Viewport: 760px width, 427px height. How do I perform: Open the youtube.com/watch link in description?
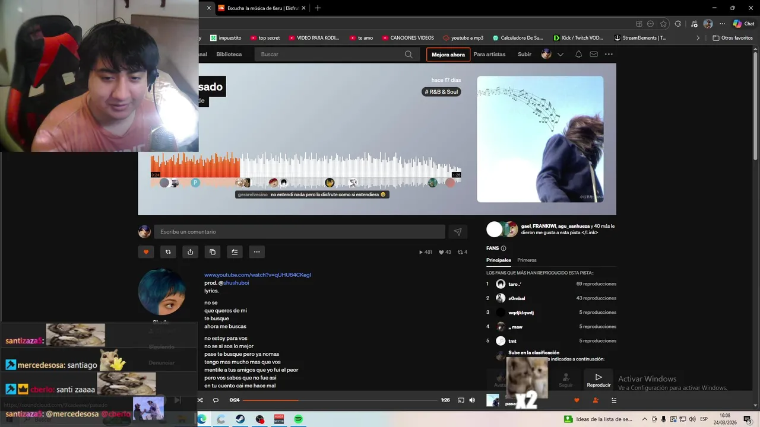tap(258, 275)
